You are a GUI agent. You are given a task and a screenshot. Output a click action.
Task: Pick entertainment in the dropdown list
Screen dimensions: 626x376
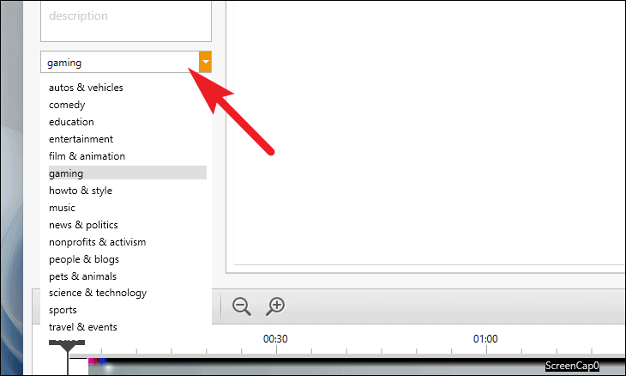click(81, 139)
